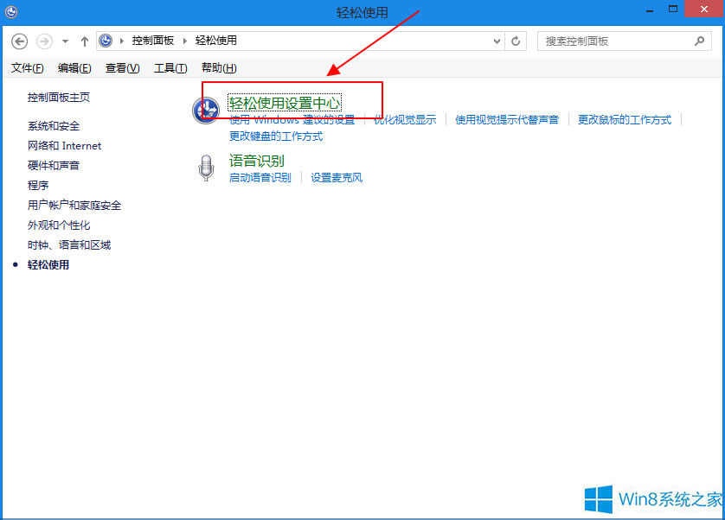
Task: Click the microphone icon beside 语音识别
Action: (x=206, y=167)
